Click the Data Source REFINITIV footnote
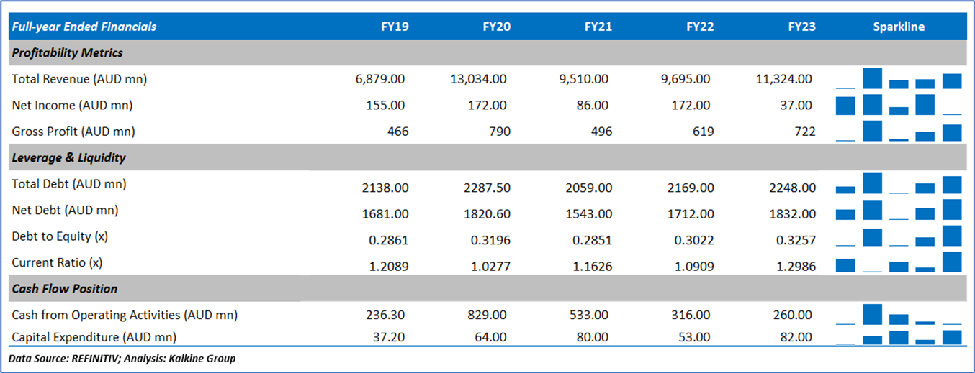The height and width of the screenshot is (373, 975). click(x=122, y=359)
